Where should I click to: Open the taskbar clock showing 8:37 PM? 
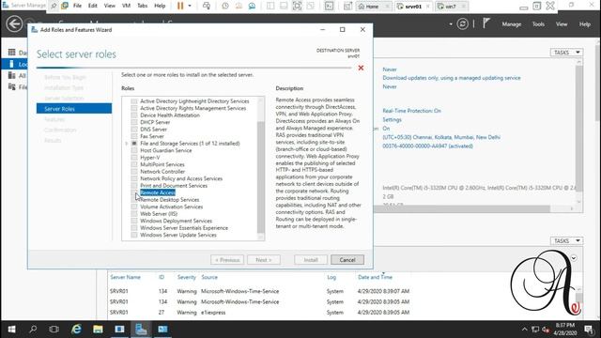[565, 330]
